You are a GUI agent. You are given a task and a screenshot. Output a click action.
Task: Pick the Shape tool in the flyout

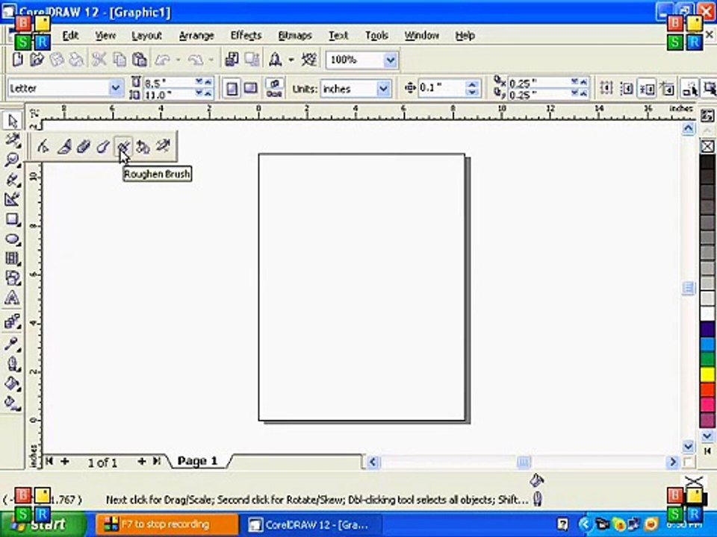coord(43,146)
